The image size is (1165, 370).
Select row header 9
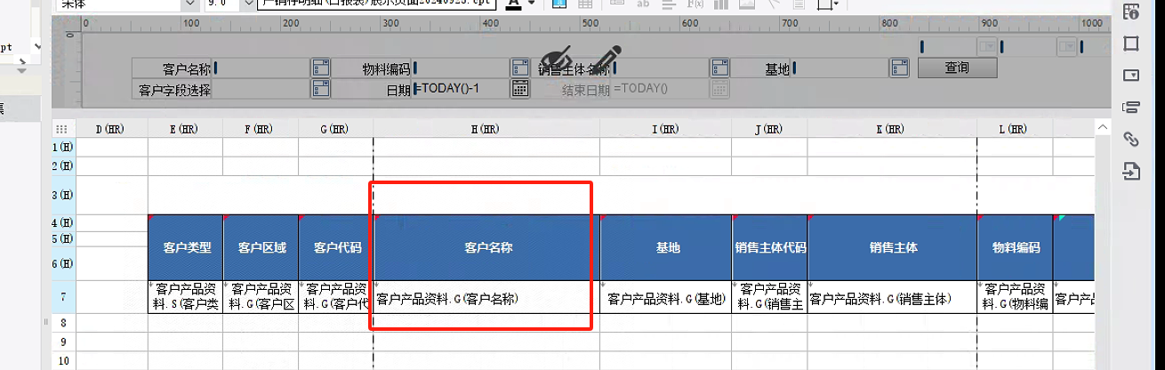coord(63,342)
